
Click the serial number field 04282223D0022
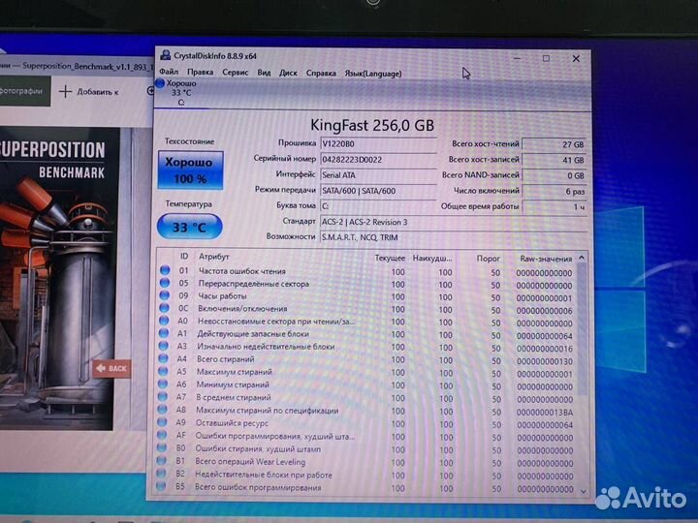tap(378, 159)
